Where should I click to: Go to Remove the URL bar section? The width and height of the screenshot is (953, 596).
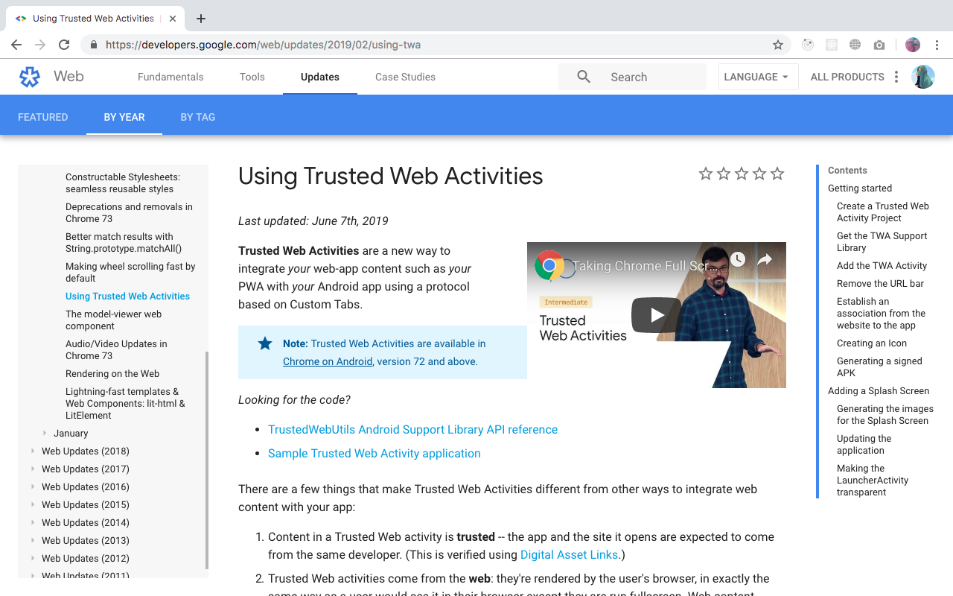click(880, 284)
